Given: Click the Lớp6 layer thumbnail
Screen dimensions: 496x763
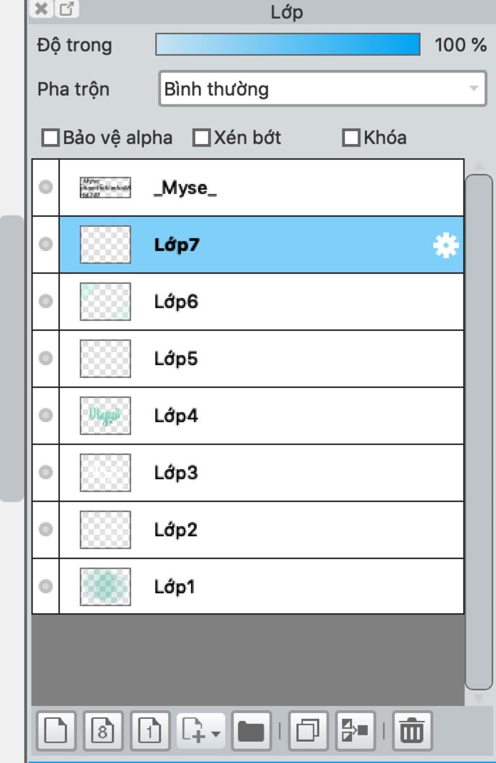Looking at the screenshot, I should coord(105,302).
